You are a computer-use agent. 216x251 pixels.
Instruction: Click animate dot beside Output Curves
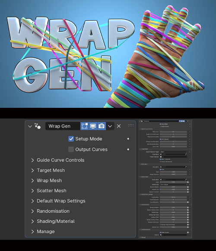(128, 149)
